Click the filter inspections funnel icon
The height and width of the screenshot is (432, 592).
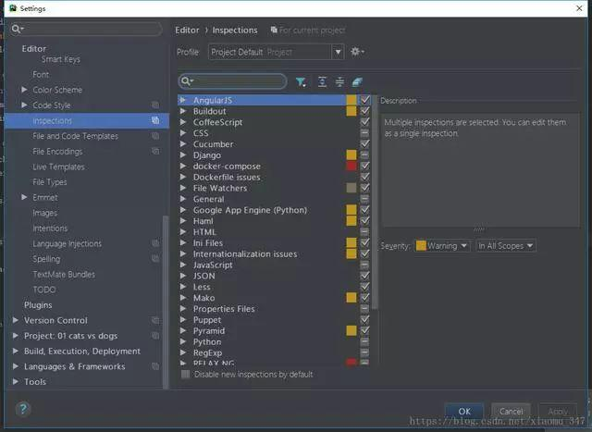pyautogui.click(x=301, y=82)
